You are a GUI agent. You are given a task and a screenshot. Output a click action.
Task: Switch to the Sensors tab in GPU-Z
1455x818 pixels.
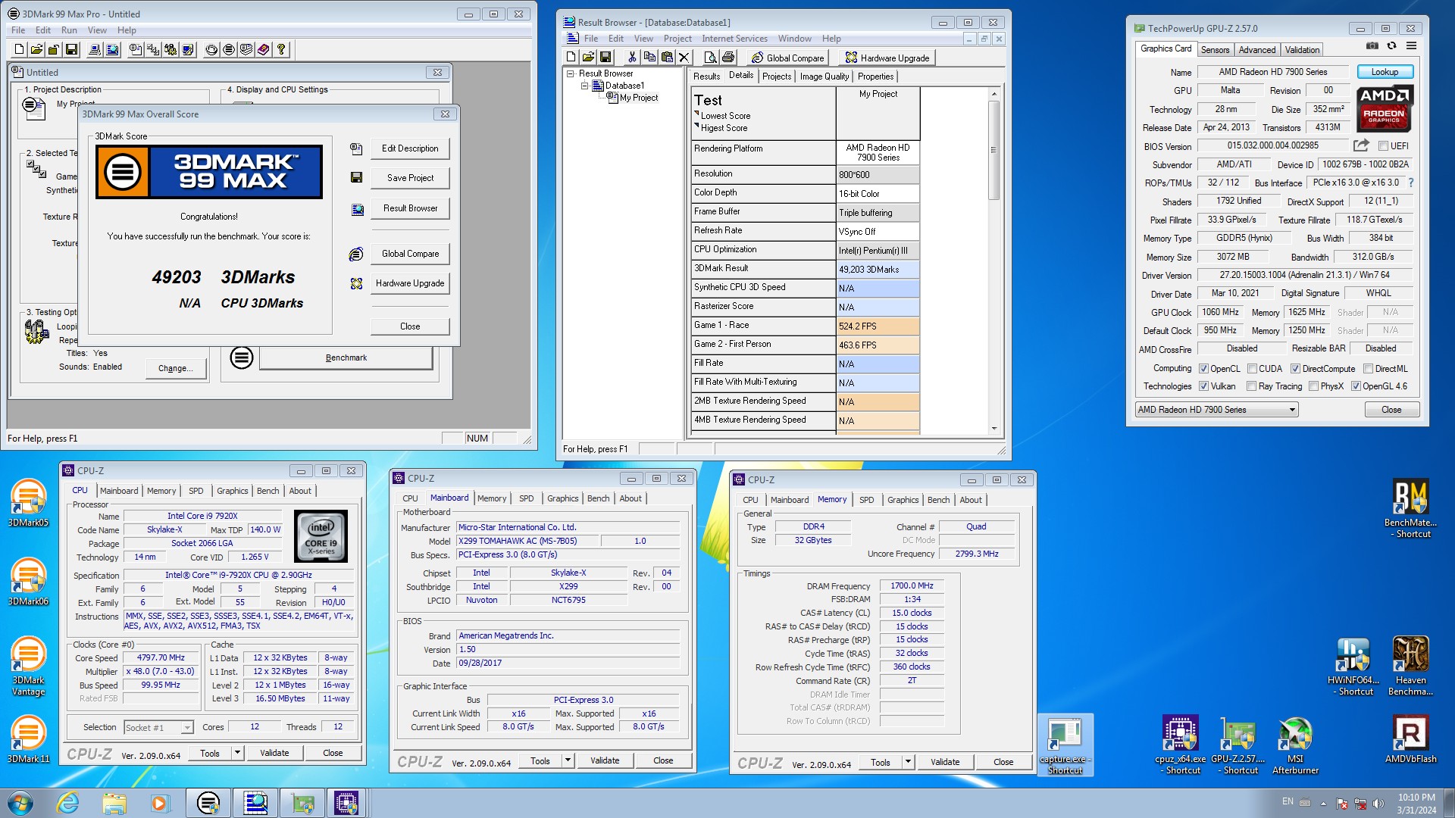coord(1215,50)
